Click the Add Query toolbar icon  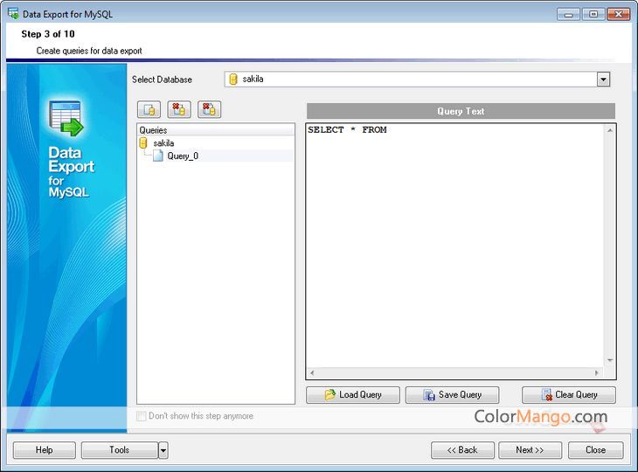149,109
